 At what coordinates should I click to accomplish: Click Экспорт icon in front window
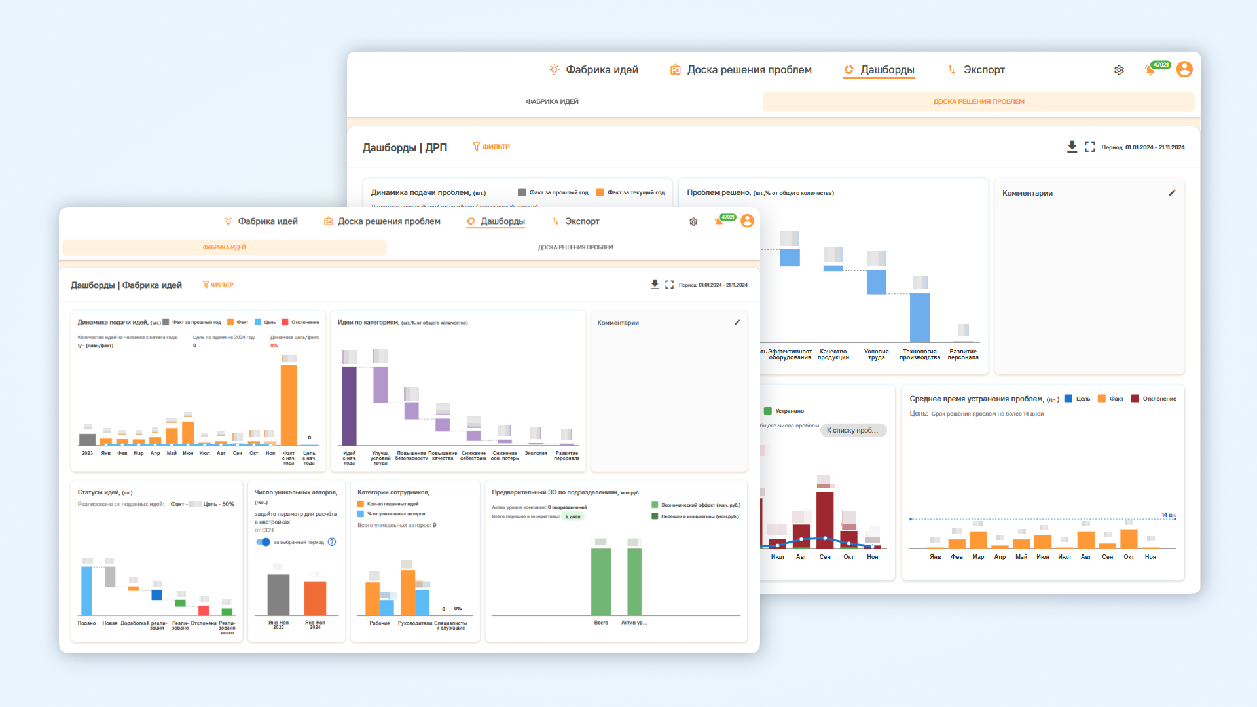555,221
